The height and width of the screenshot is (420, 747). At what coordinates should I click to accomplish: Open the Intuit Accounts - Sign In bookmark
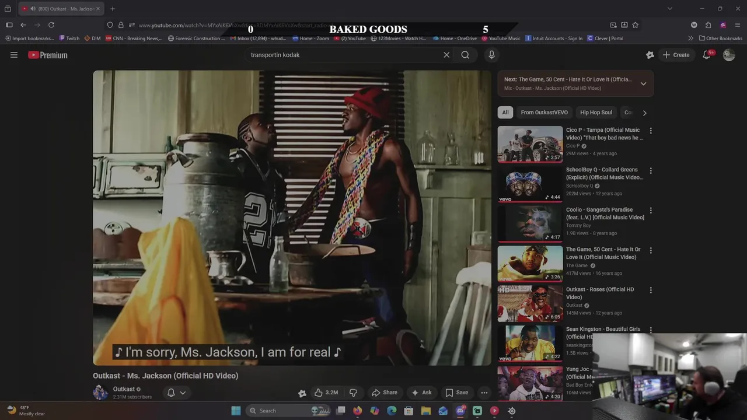point(554,38)
